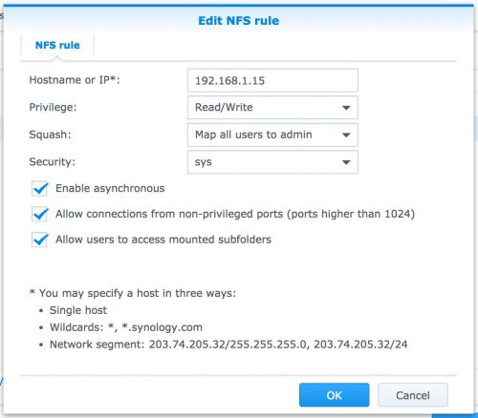Image resolution: width=478 pixels, height=418 pixels.
Task: Toggle the Enable asynchronous checkbox
Action: tap(40, 189)
